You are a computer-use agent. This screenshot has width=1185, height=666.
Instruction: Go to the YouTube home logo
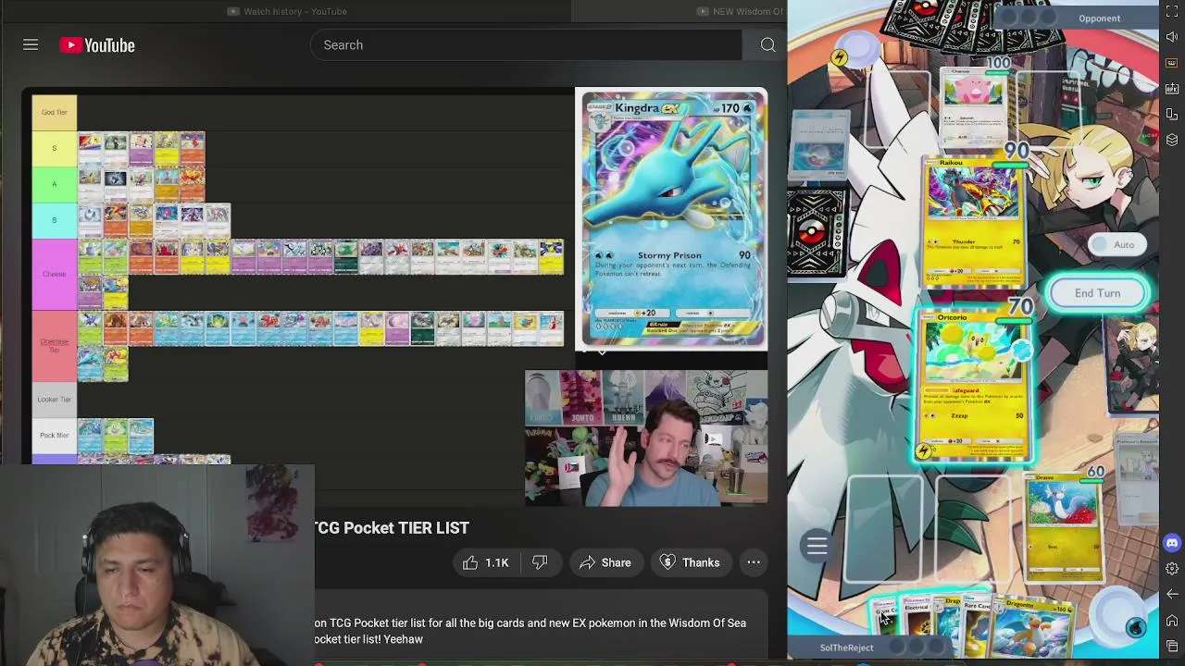click(x=97, y=45)
